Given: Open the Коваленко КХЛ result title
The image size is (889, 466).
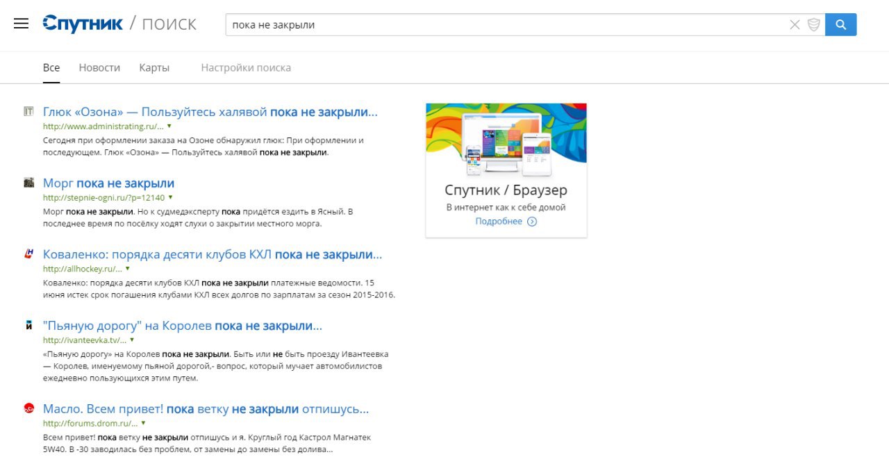Looking at the screenshot, I should click(x=213, y=255).
